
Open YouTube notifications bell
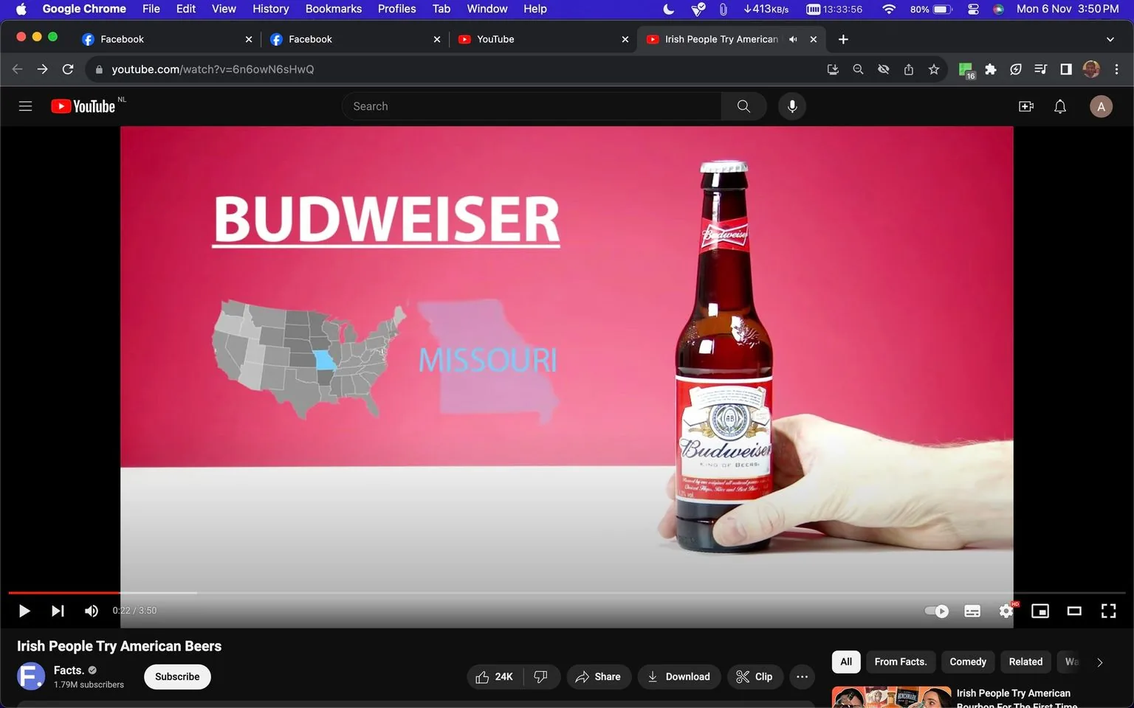click(1059, 105)
